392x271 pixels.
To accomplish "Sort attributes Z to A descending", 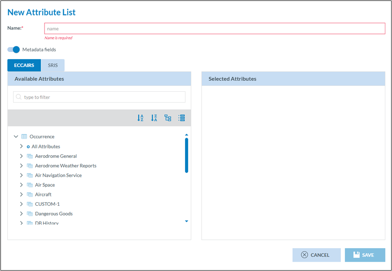I will click(154, 118).
